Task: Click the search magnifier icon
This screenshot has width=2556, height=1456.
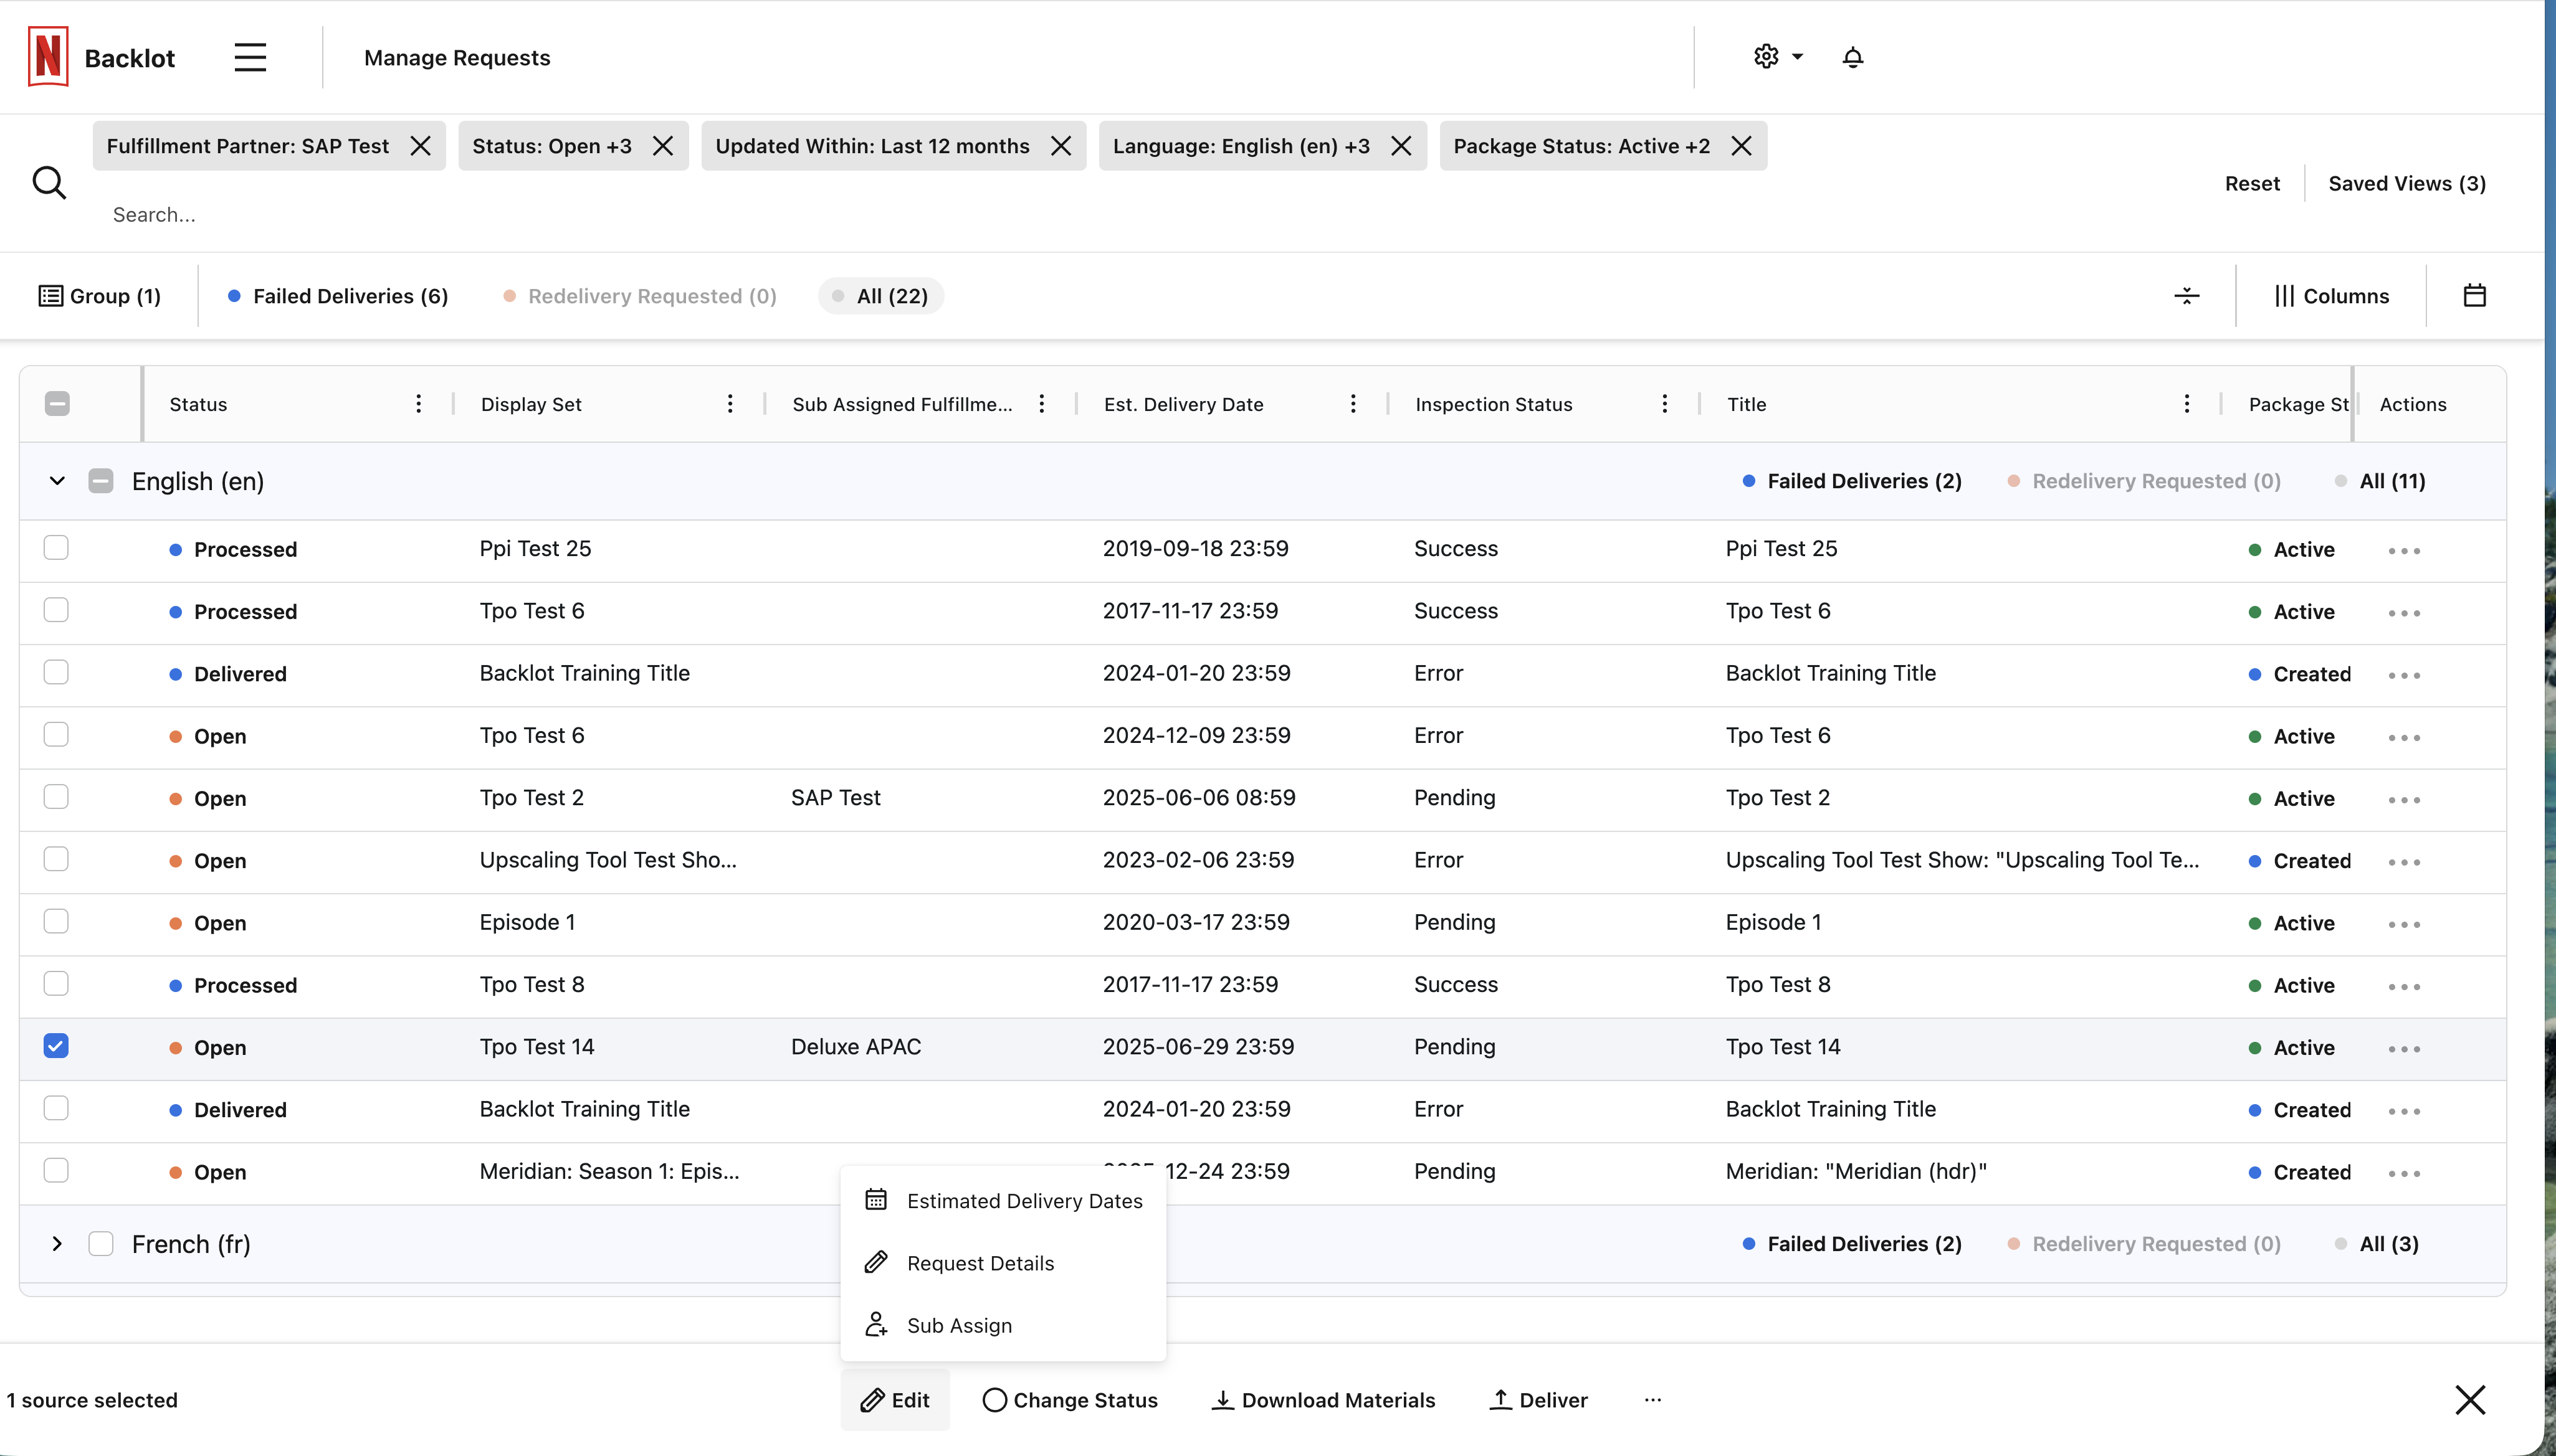Action: point(49,183)
